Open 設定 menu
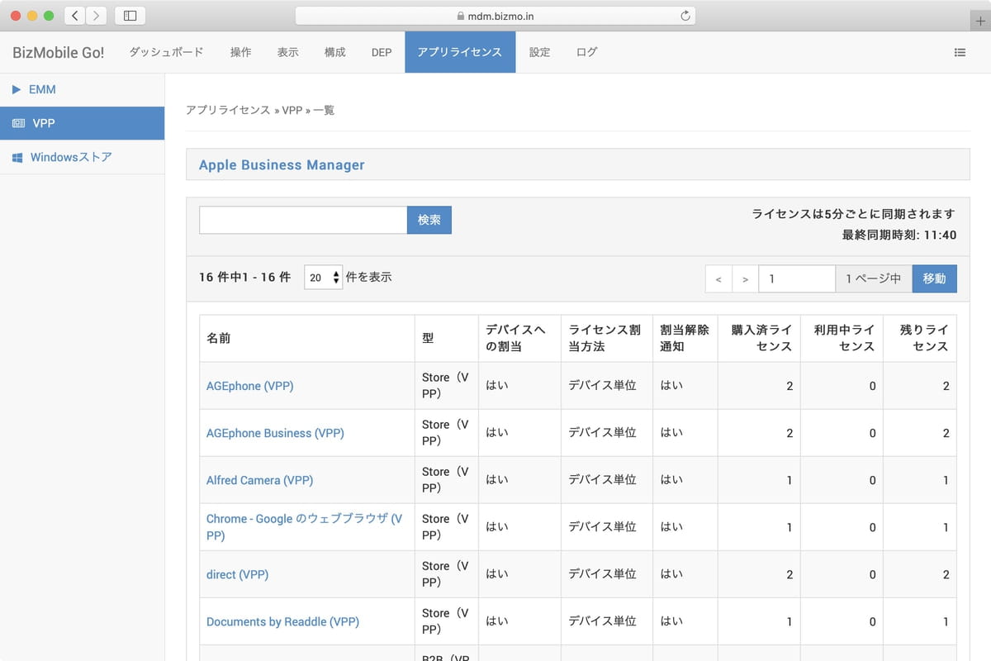The image size is (991, 661). 539,52
